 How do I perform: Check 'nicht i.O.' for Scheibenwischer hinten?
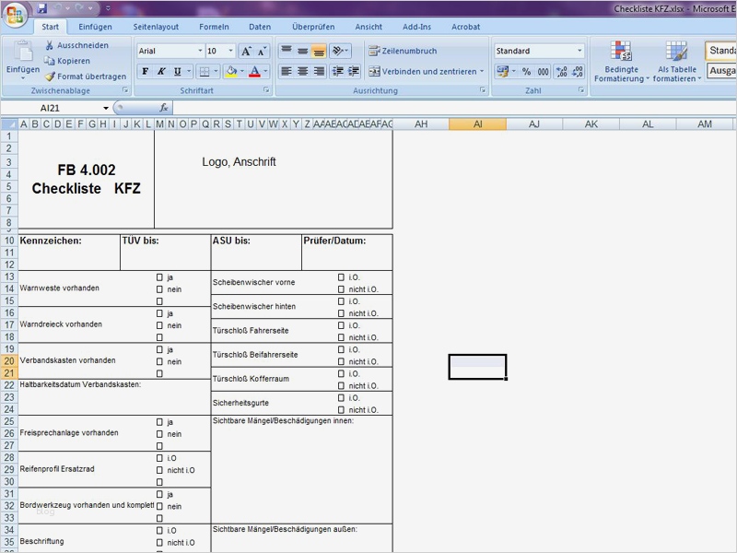click(x=341, y=313)
